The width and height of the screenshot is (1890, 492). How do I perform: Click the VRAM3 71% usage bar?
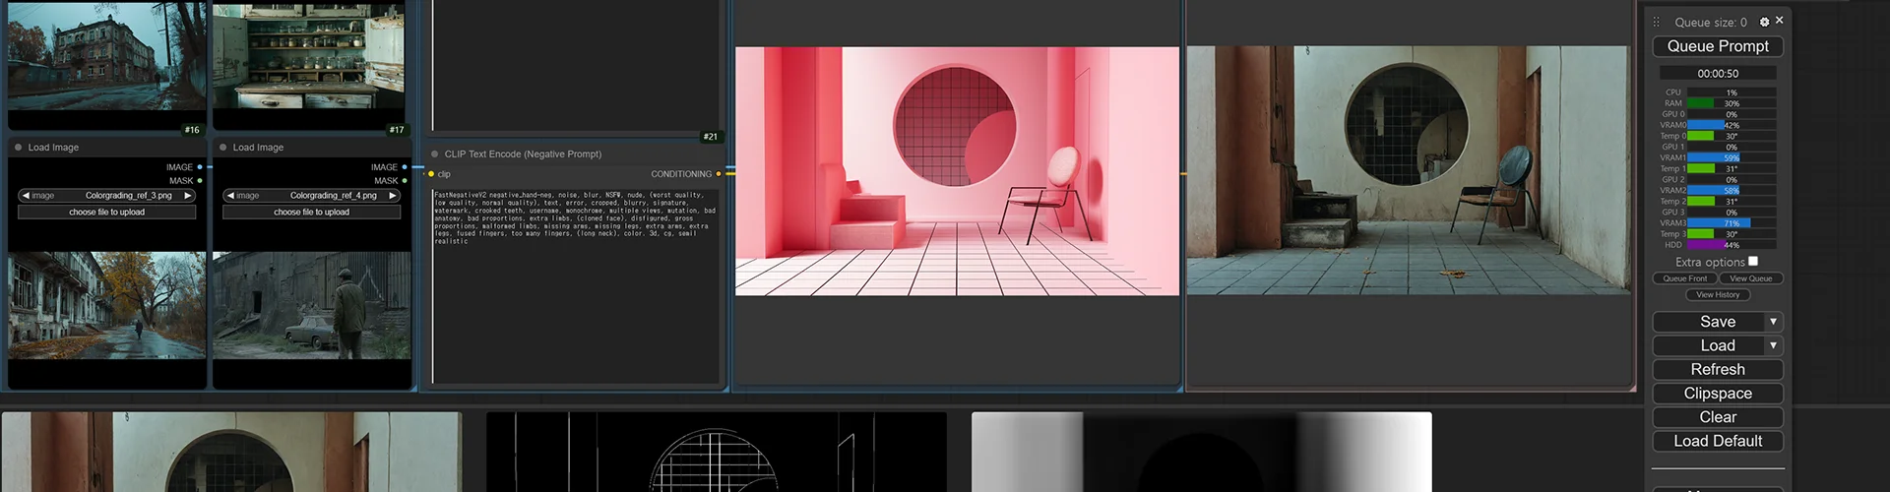tap(1732, 223)
